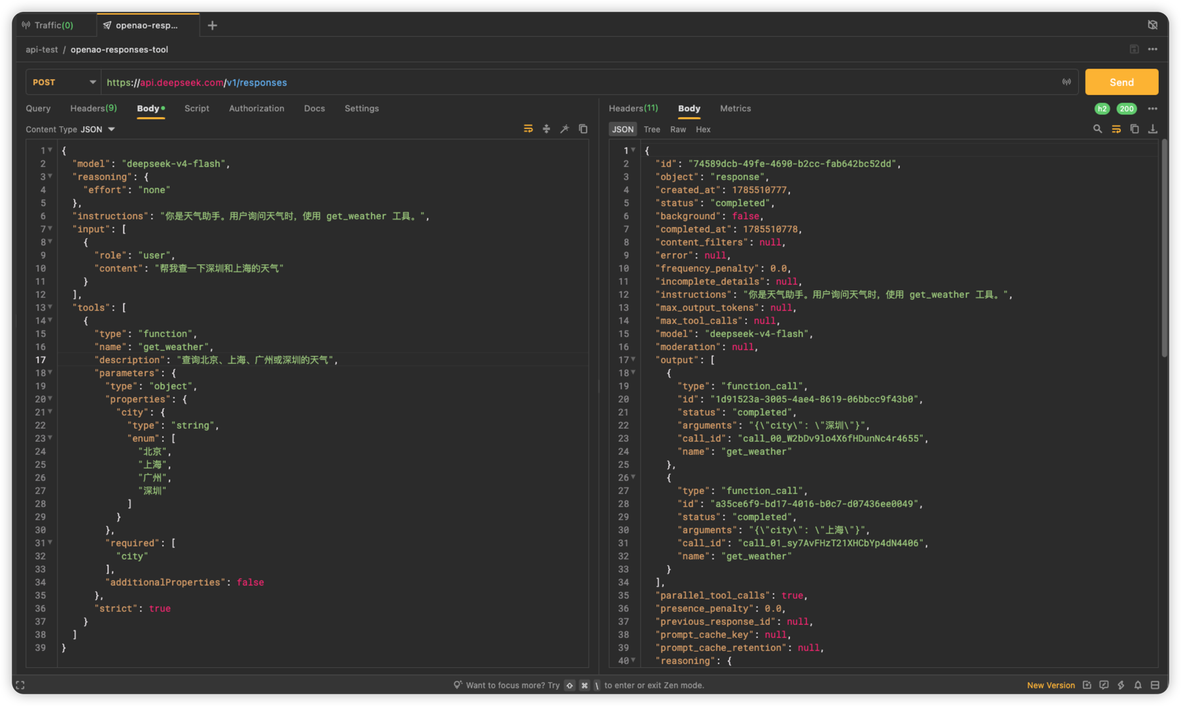Open notifications with the bell icon
Image resolution: width=1181 pixels, height=706 pixels.
1138,685
